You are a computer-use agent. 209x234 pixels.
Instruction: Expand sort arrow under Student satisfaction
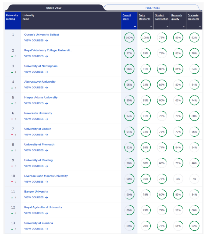point(167,27)
